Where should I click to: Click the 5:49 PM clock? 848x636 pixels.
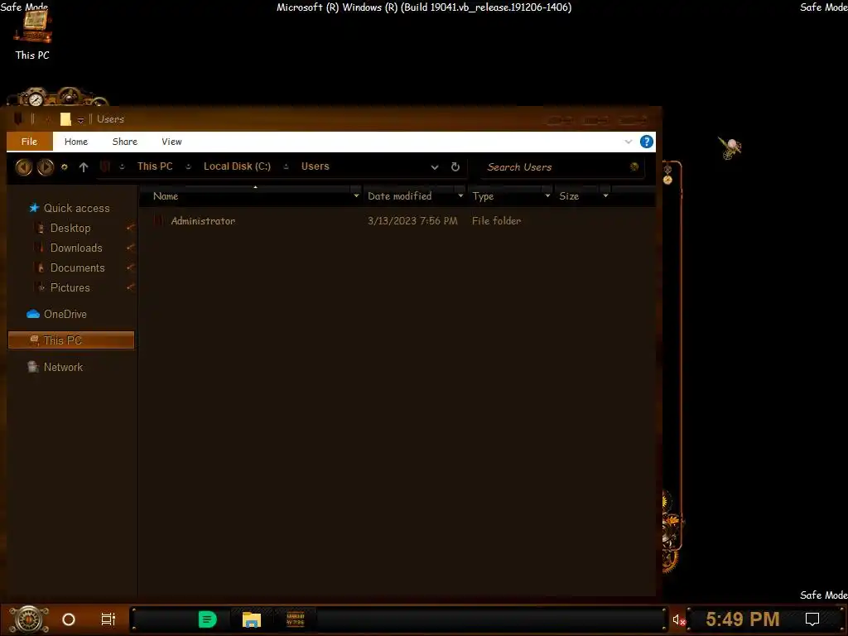click(x=742, y=619)
